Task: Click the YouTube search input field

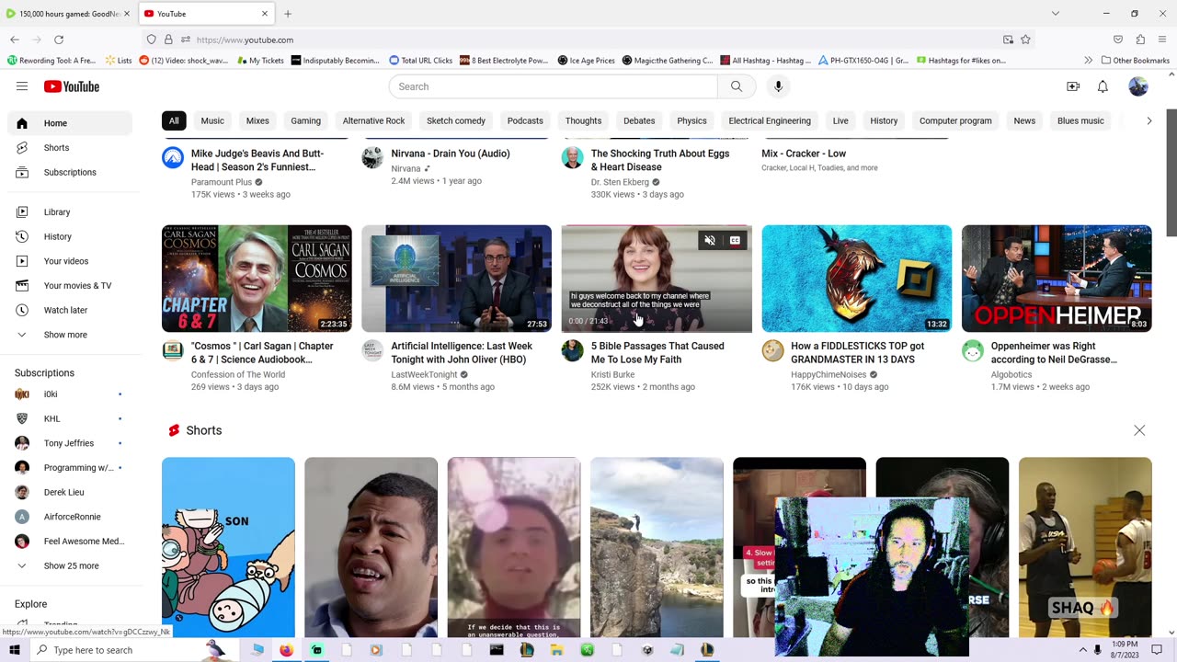Action: click(553, 86)
